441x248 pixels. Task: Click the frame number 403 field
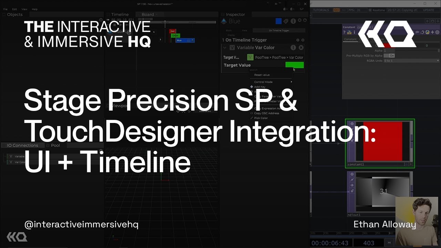click(368, 243)
